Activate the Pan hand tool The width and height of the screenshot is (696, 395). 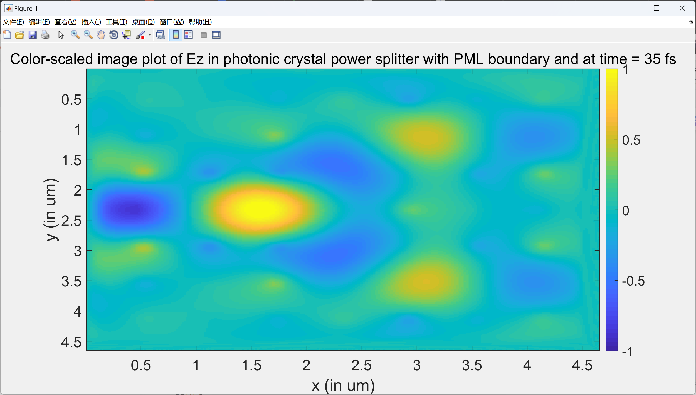101,35
